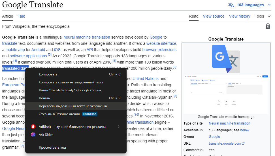Select Открыть в Режиме чтения menu entry
This screenshot has width=275, height=156.
pyautogui.click(x=76, y=114)
